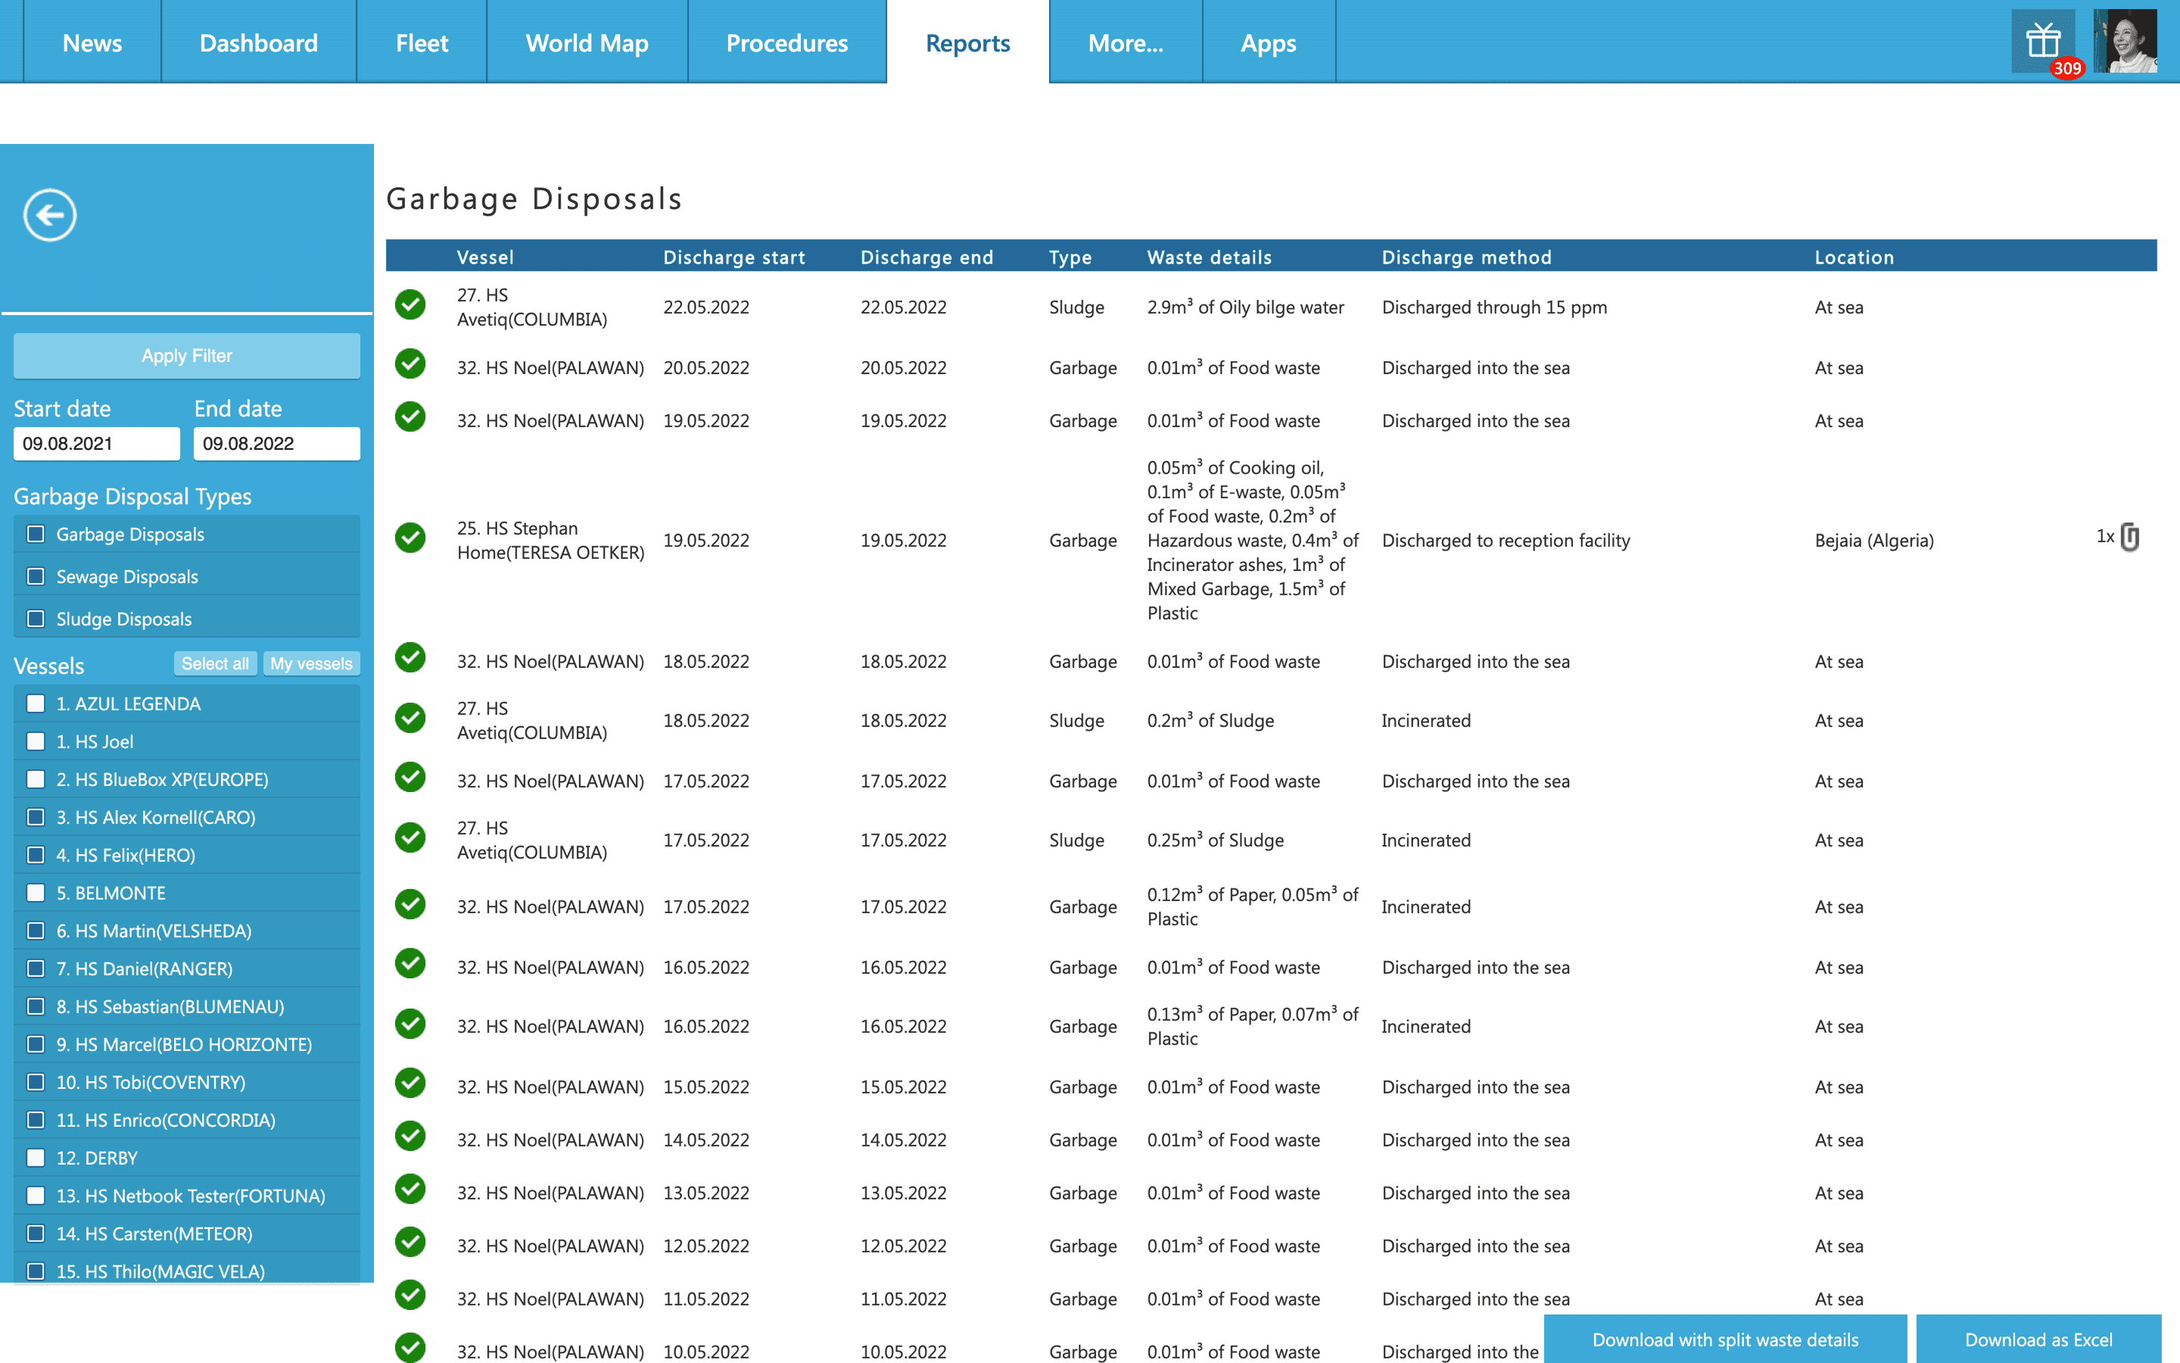Click the Select all vessels button
Image resolution: width=2180 pixels, height=1363 pixels.
215,664
